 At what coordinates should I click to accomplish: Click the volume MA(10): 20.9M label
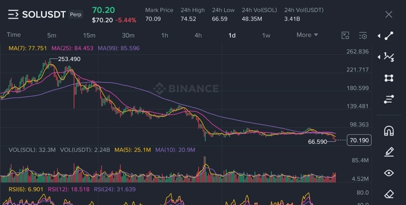(175, 150)
